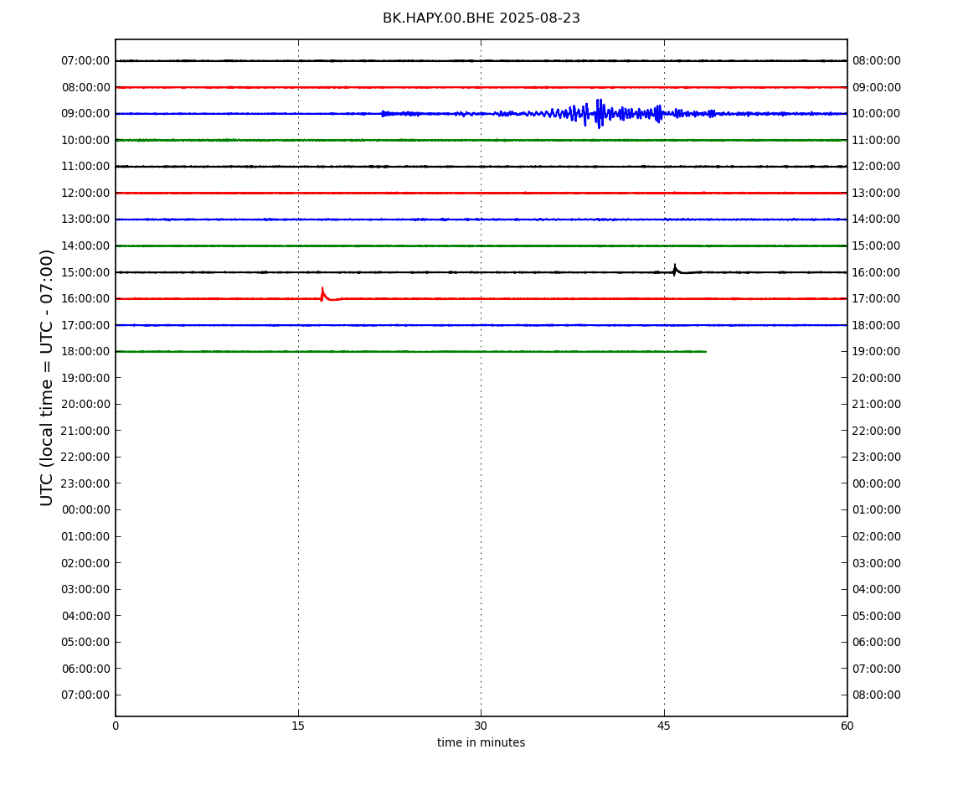This screenshot has height=796, width=963.
Task: Click the left-axis label 13:00:00
Action: [86, 220]
